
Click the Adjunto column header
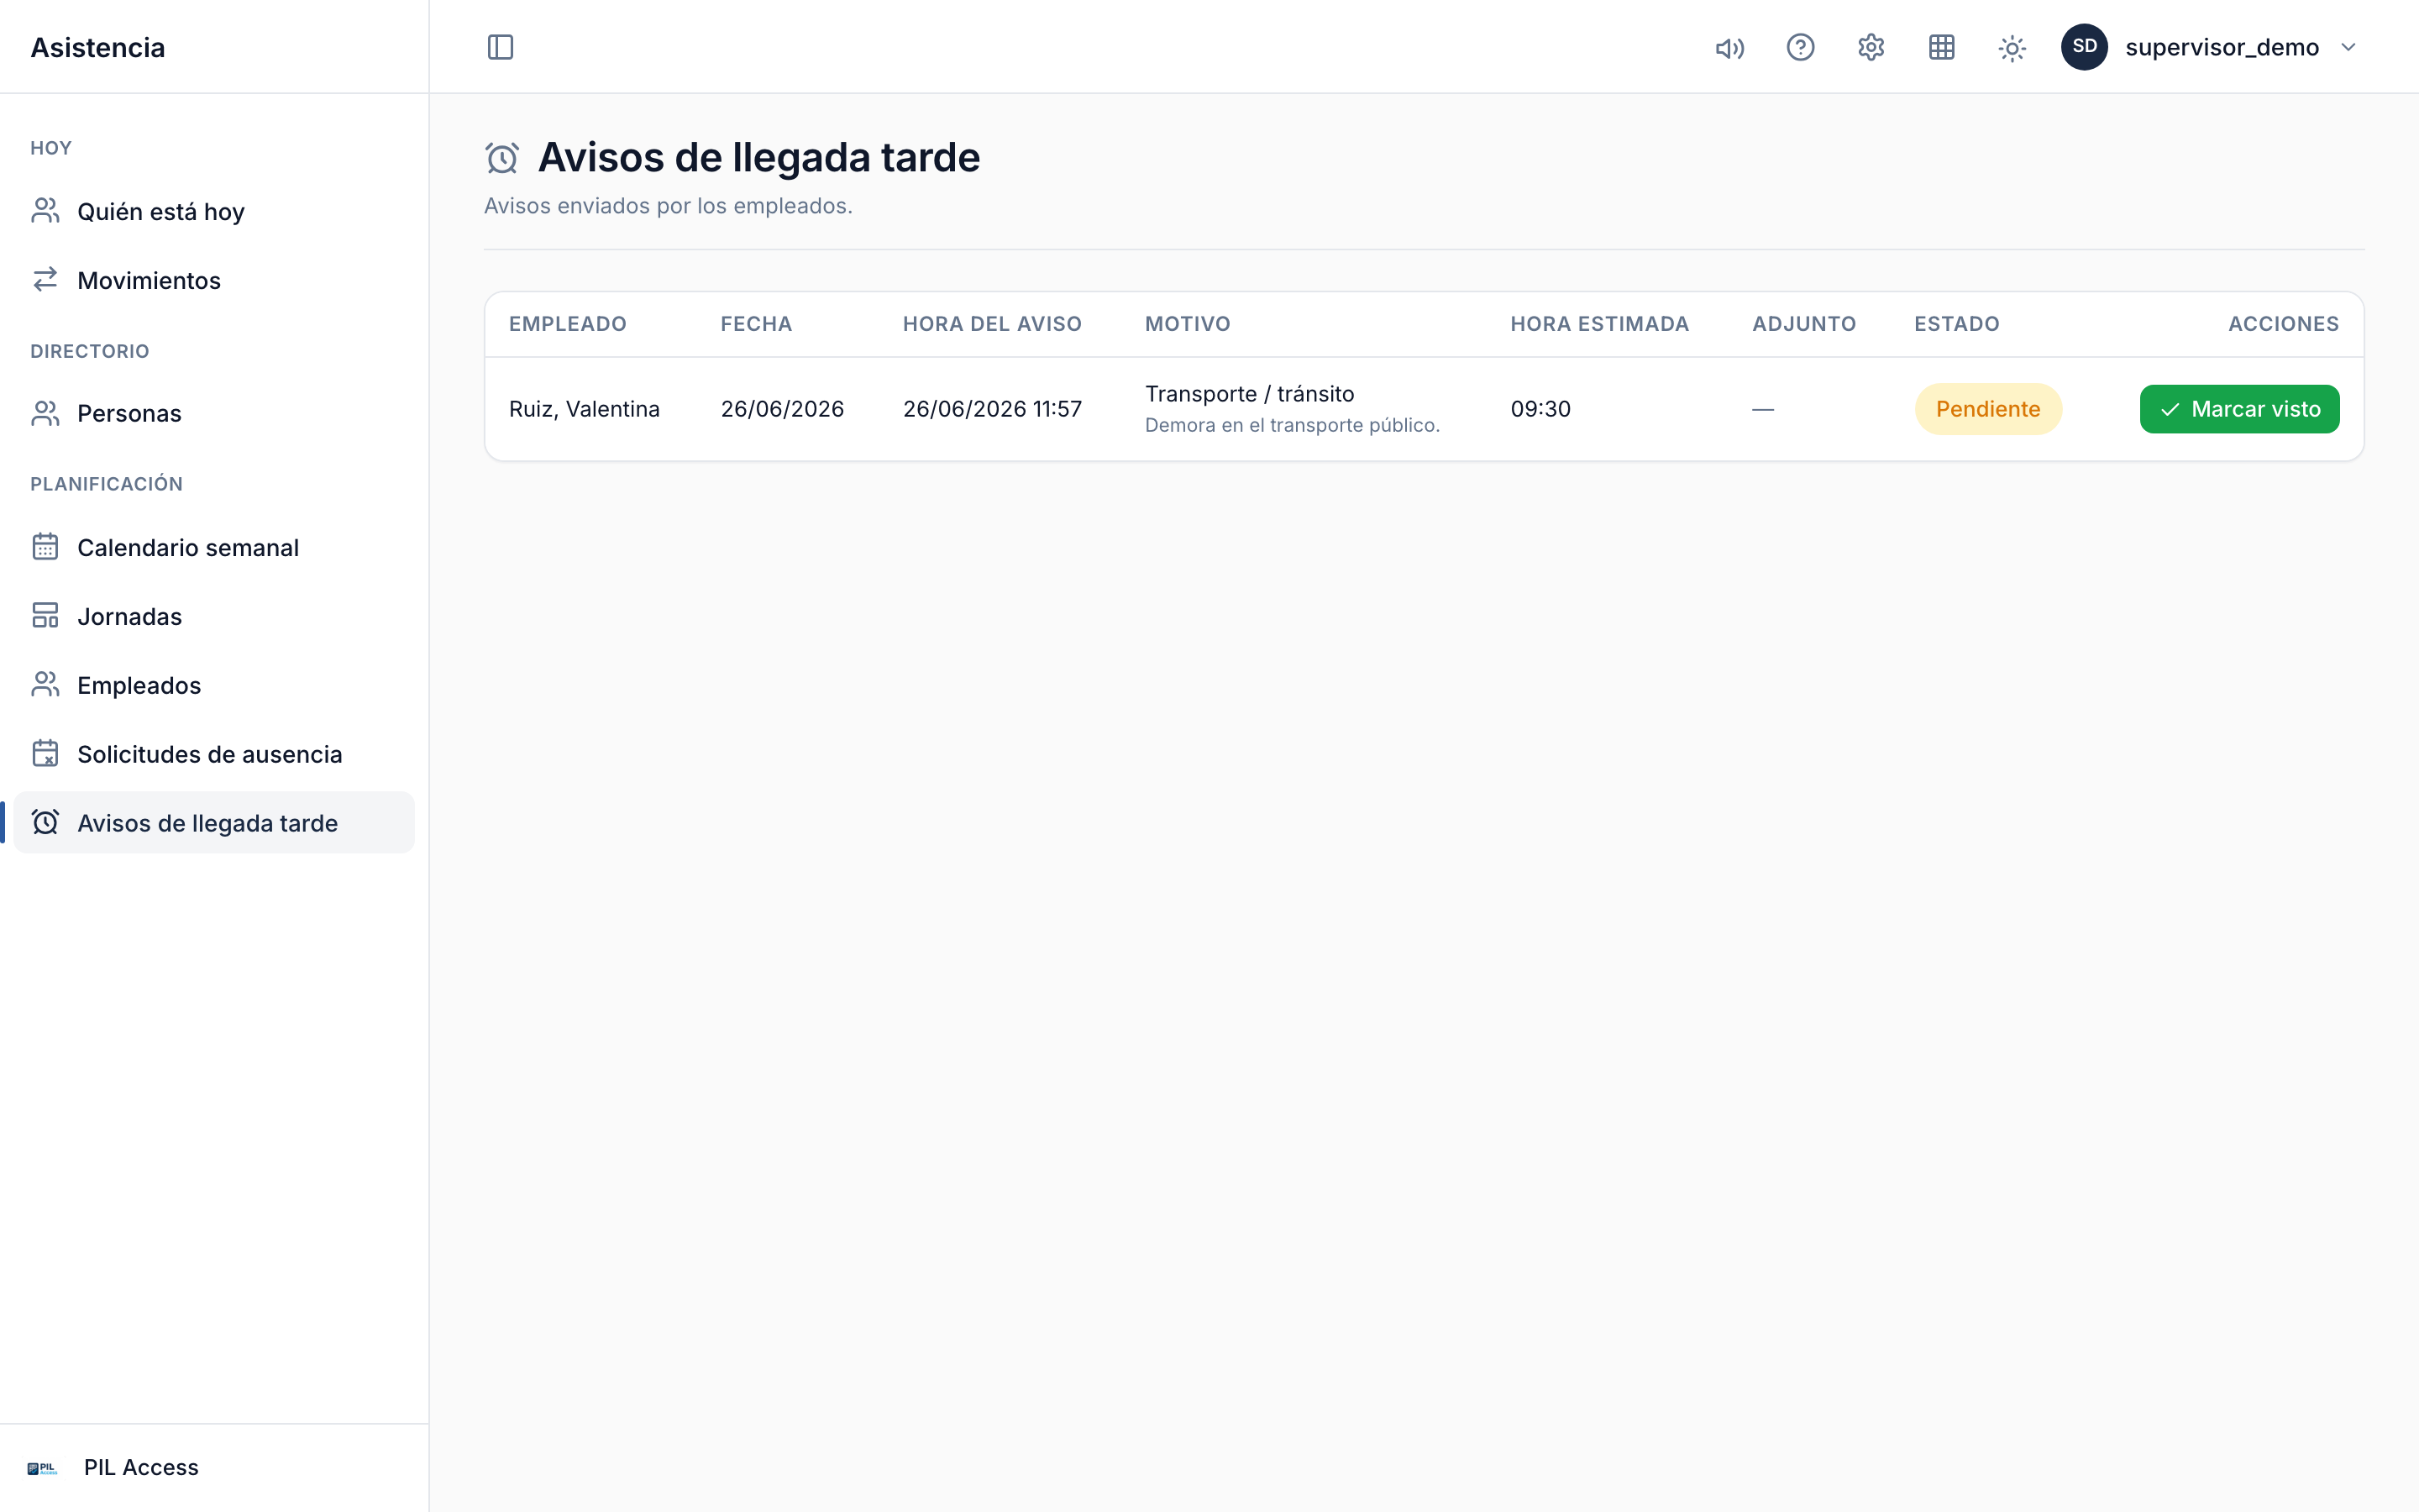coord(1804,324)
